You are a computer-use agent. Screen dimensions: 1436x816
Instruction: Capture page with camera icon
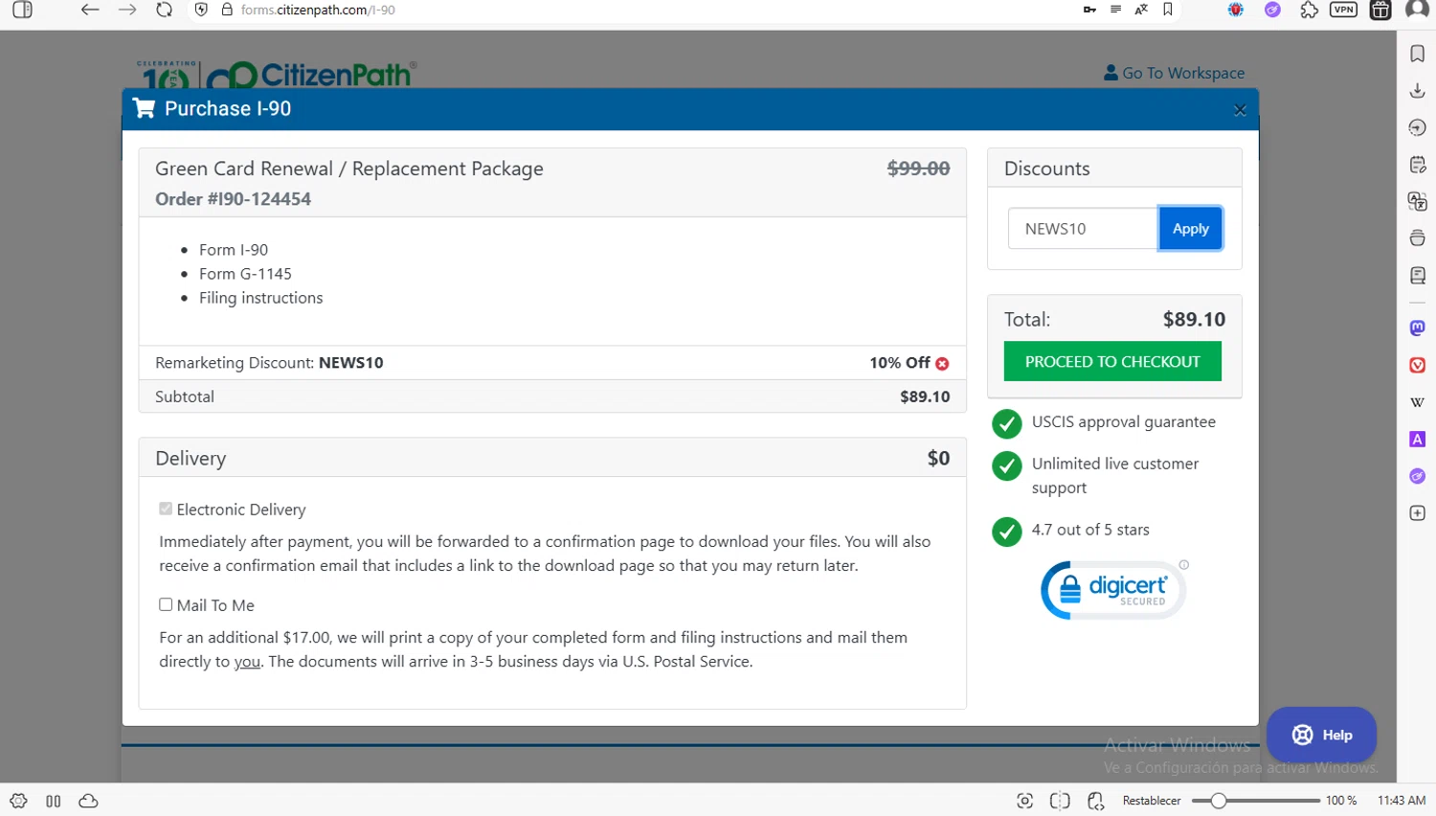(1025, 801)
